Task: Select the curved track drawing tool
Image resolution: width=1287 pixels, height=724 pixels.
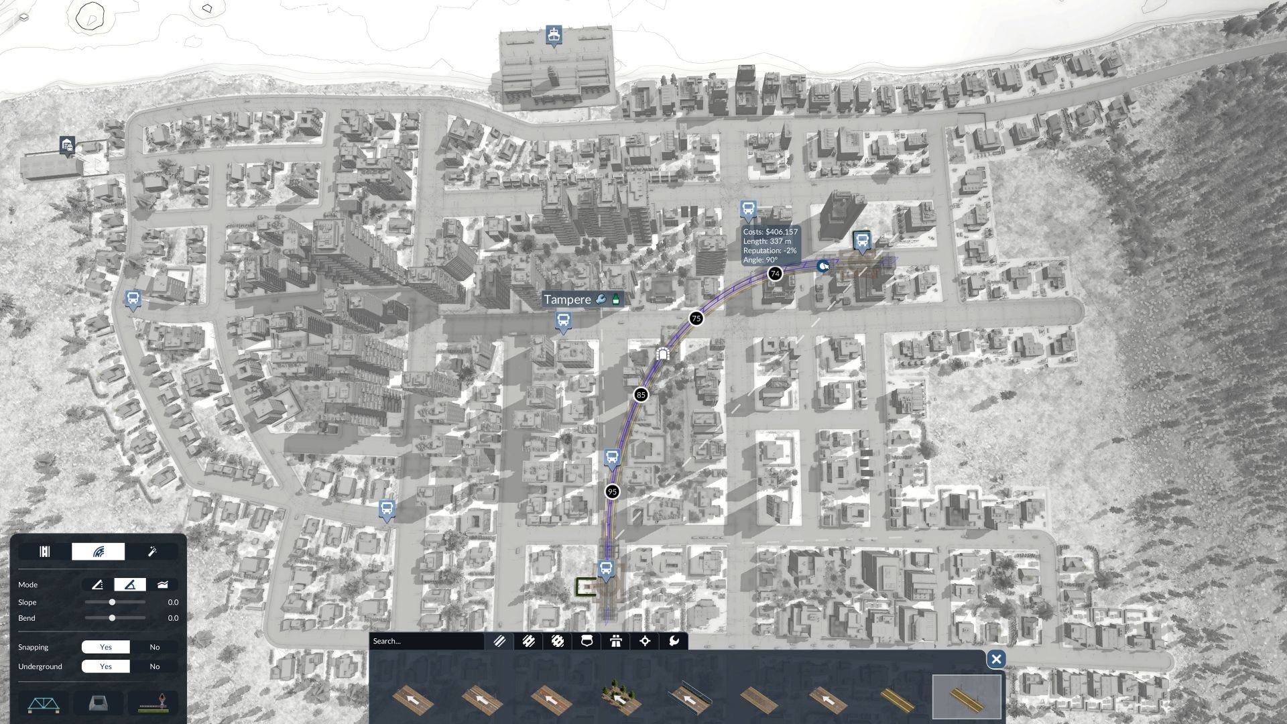Action: [99, 552]
